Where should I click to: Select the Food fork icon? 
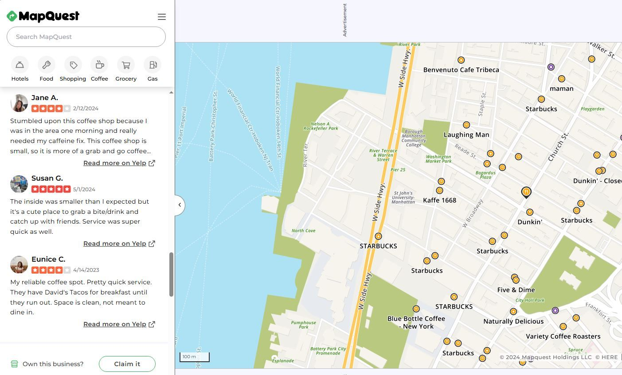pos(46,64)
